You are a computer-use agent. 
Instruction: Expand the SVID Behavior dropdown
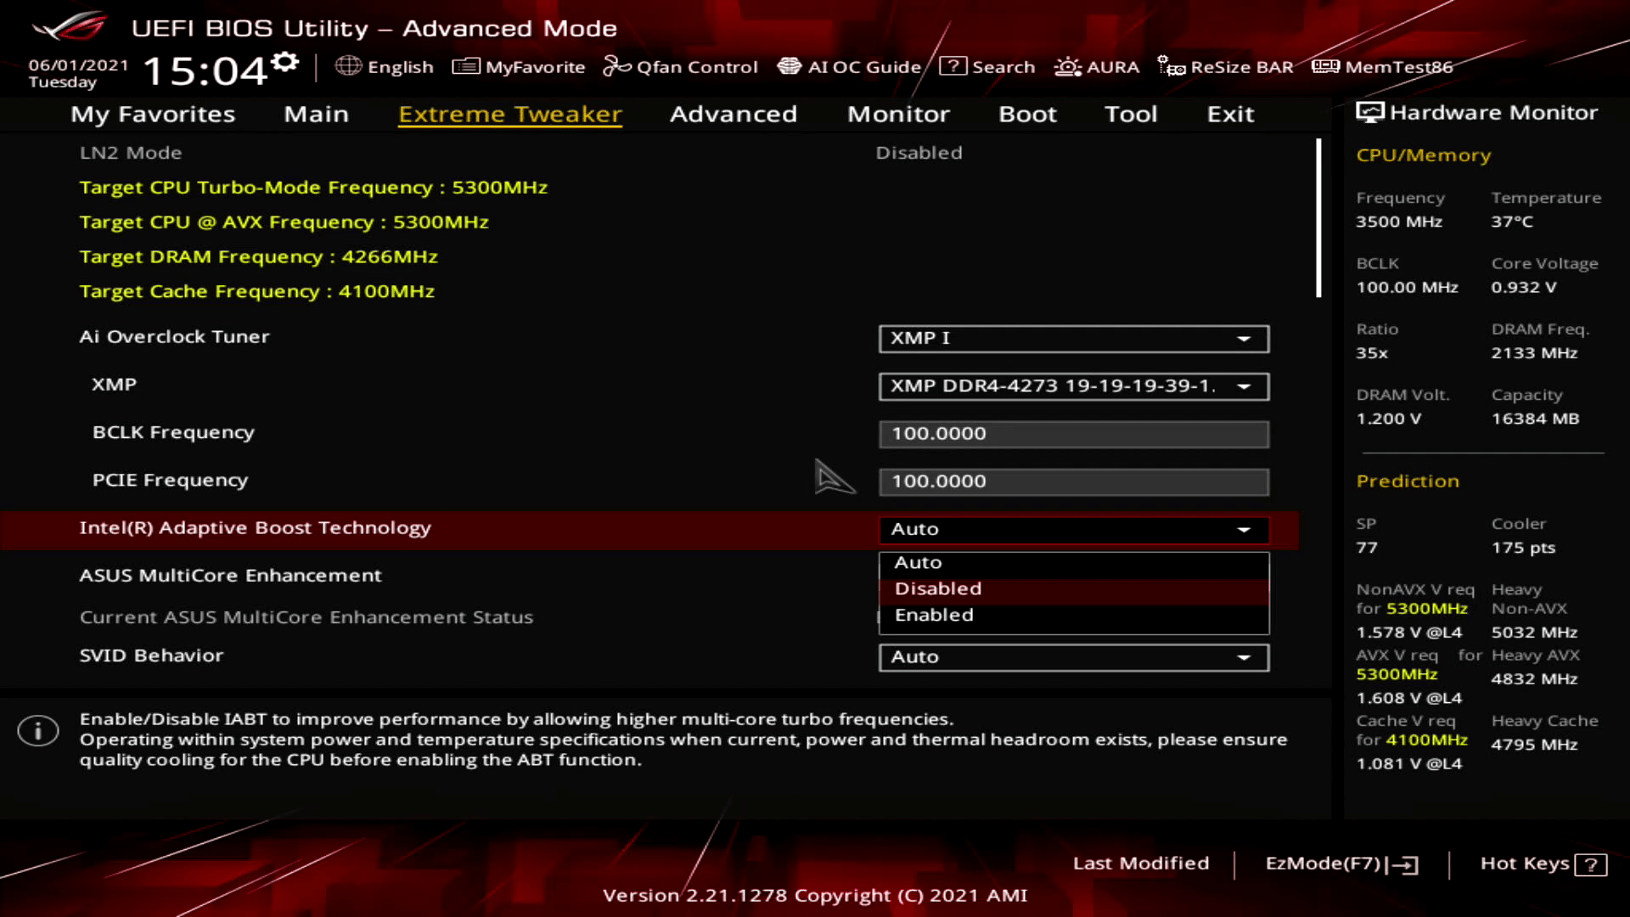(1073, 657)
